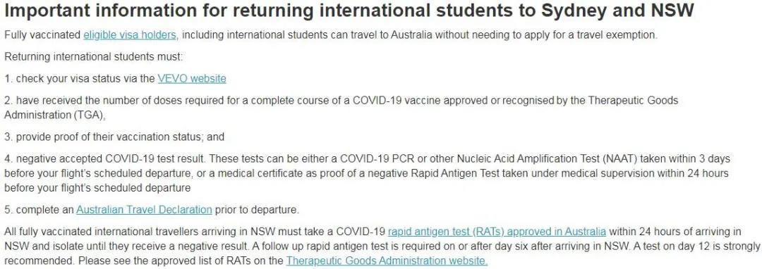
Task: Click the text 'Administration (TGA),'
Action: pyautogui.click(x=55, y=115)
